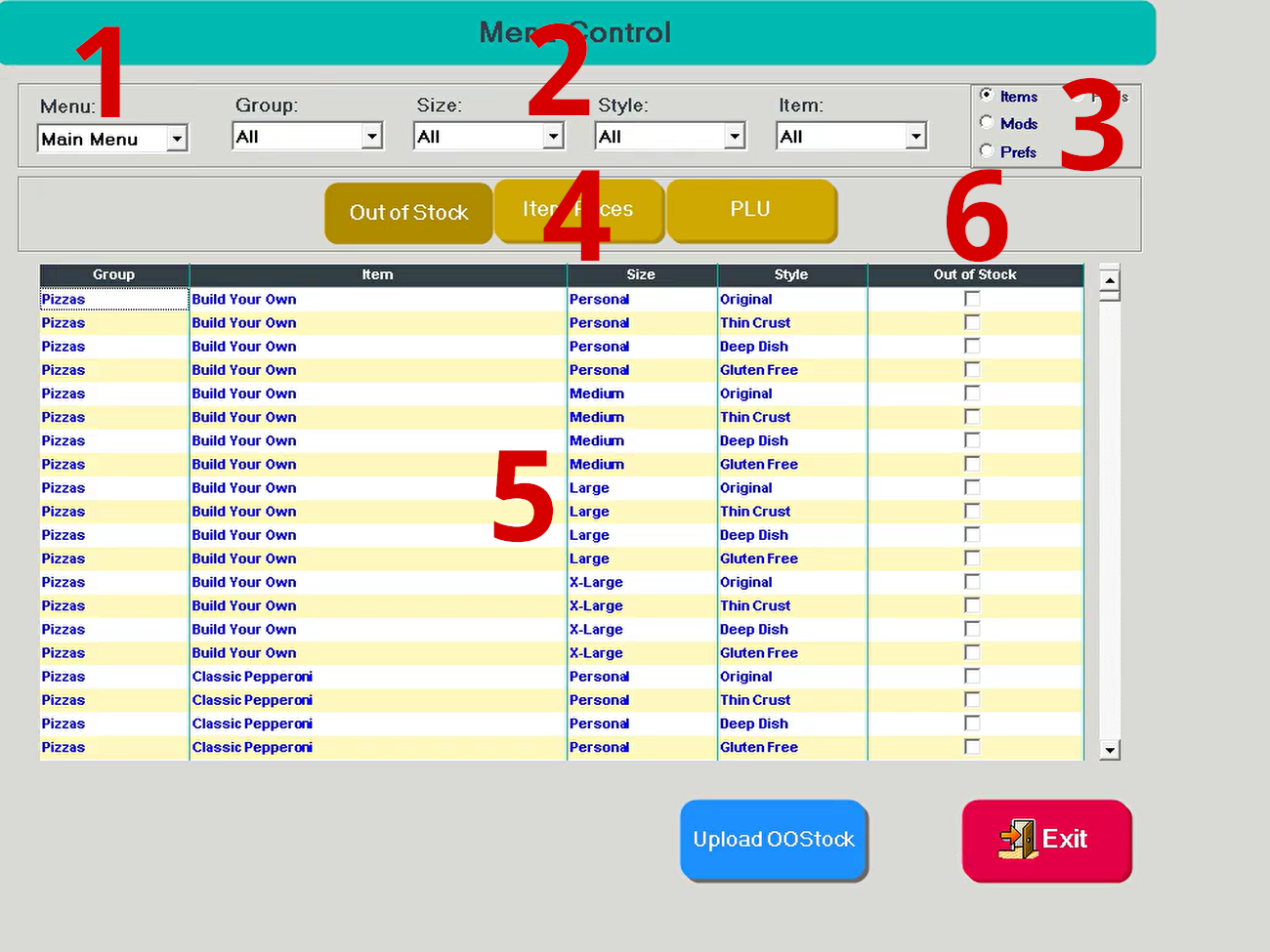Switch to the PLU tab
The image size is (1270, 952).
(x=751, y=210)
